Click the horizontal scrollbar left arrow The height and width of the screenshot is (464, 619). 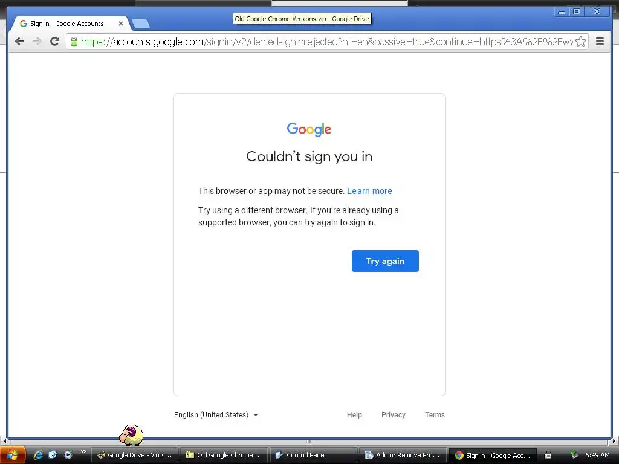point(4,441)
